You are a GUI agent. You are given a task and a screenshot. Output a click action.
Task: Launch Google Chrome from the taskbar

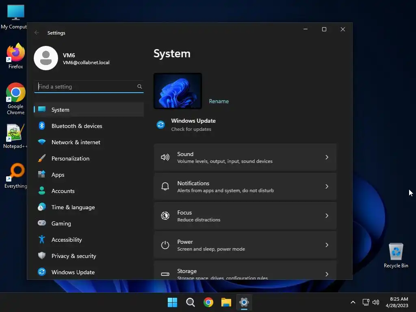pyautogui.click(x=208, y=302)
